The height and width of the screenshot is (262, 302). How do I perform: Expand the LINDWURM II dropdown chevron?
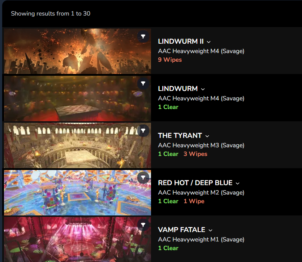click(208, 42)
